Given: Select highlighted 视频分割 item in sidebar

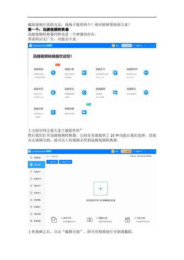Looking at the screenshot, I should pos(36,165).
